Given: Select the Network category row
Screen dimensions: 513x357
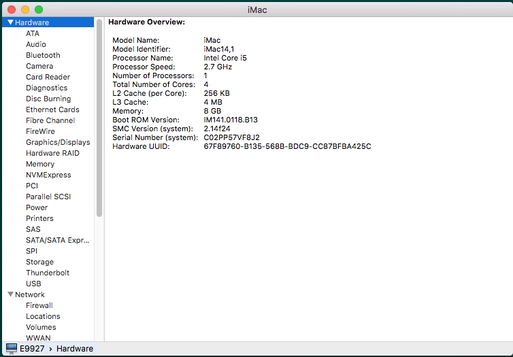Looking at the screenshot, I should (x=48, y=294).
